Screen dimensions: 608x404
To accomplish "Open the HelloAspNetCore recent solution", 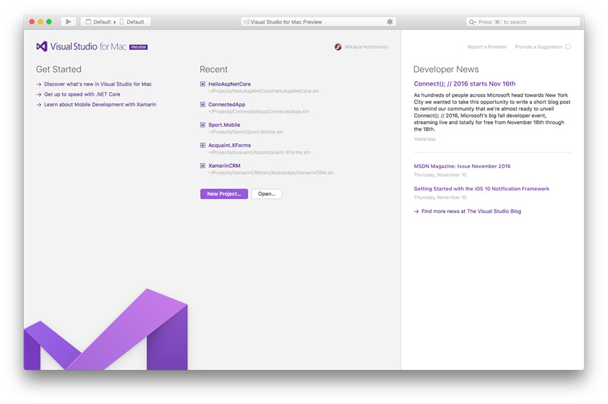I will [x=229, y=84].
